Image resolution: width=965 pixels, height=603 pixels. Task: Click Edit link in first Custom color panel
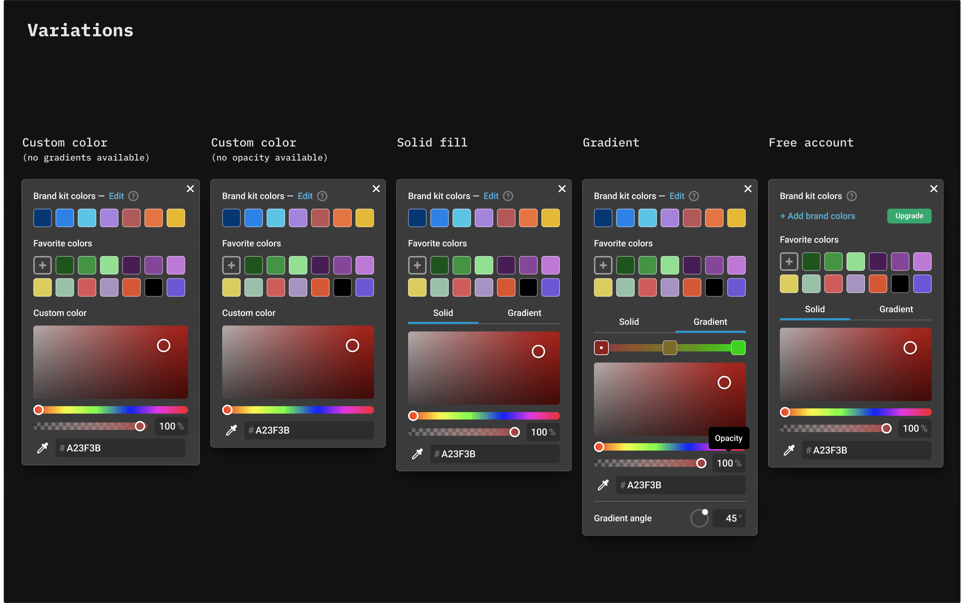[116, 196]
